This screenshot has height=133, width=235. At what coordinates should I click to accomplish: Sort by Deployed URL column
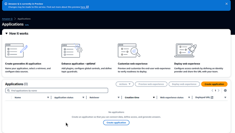click(x=225, y=97)
